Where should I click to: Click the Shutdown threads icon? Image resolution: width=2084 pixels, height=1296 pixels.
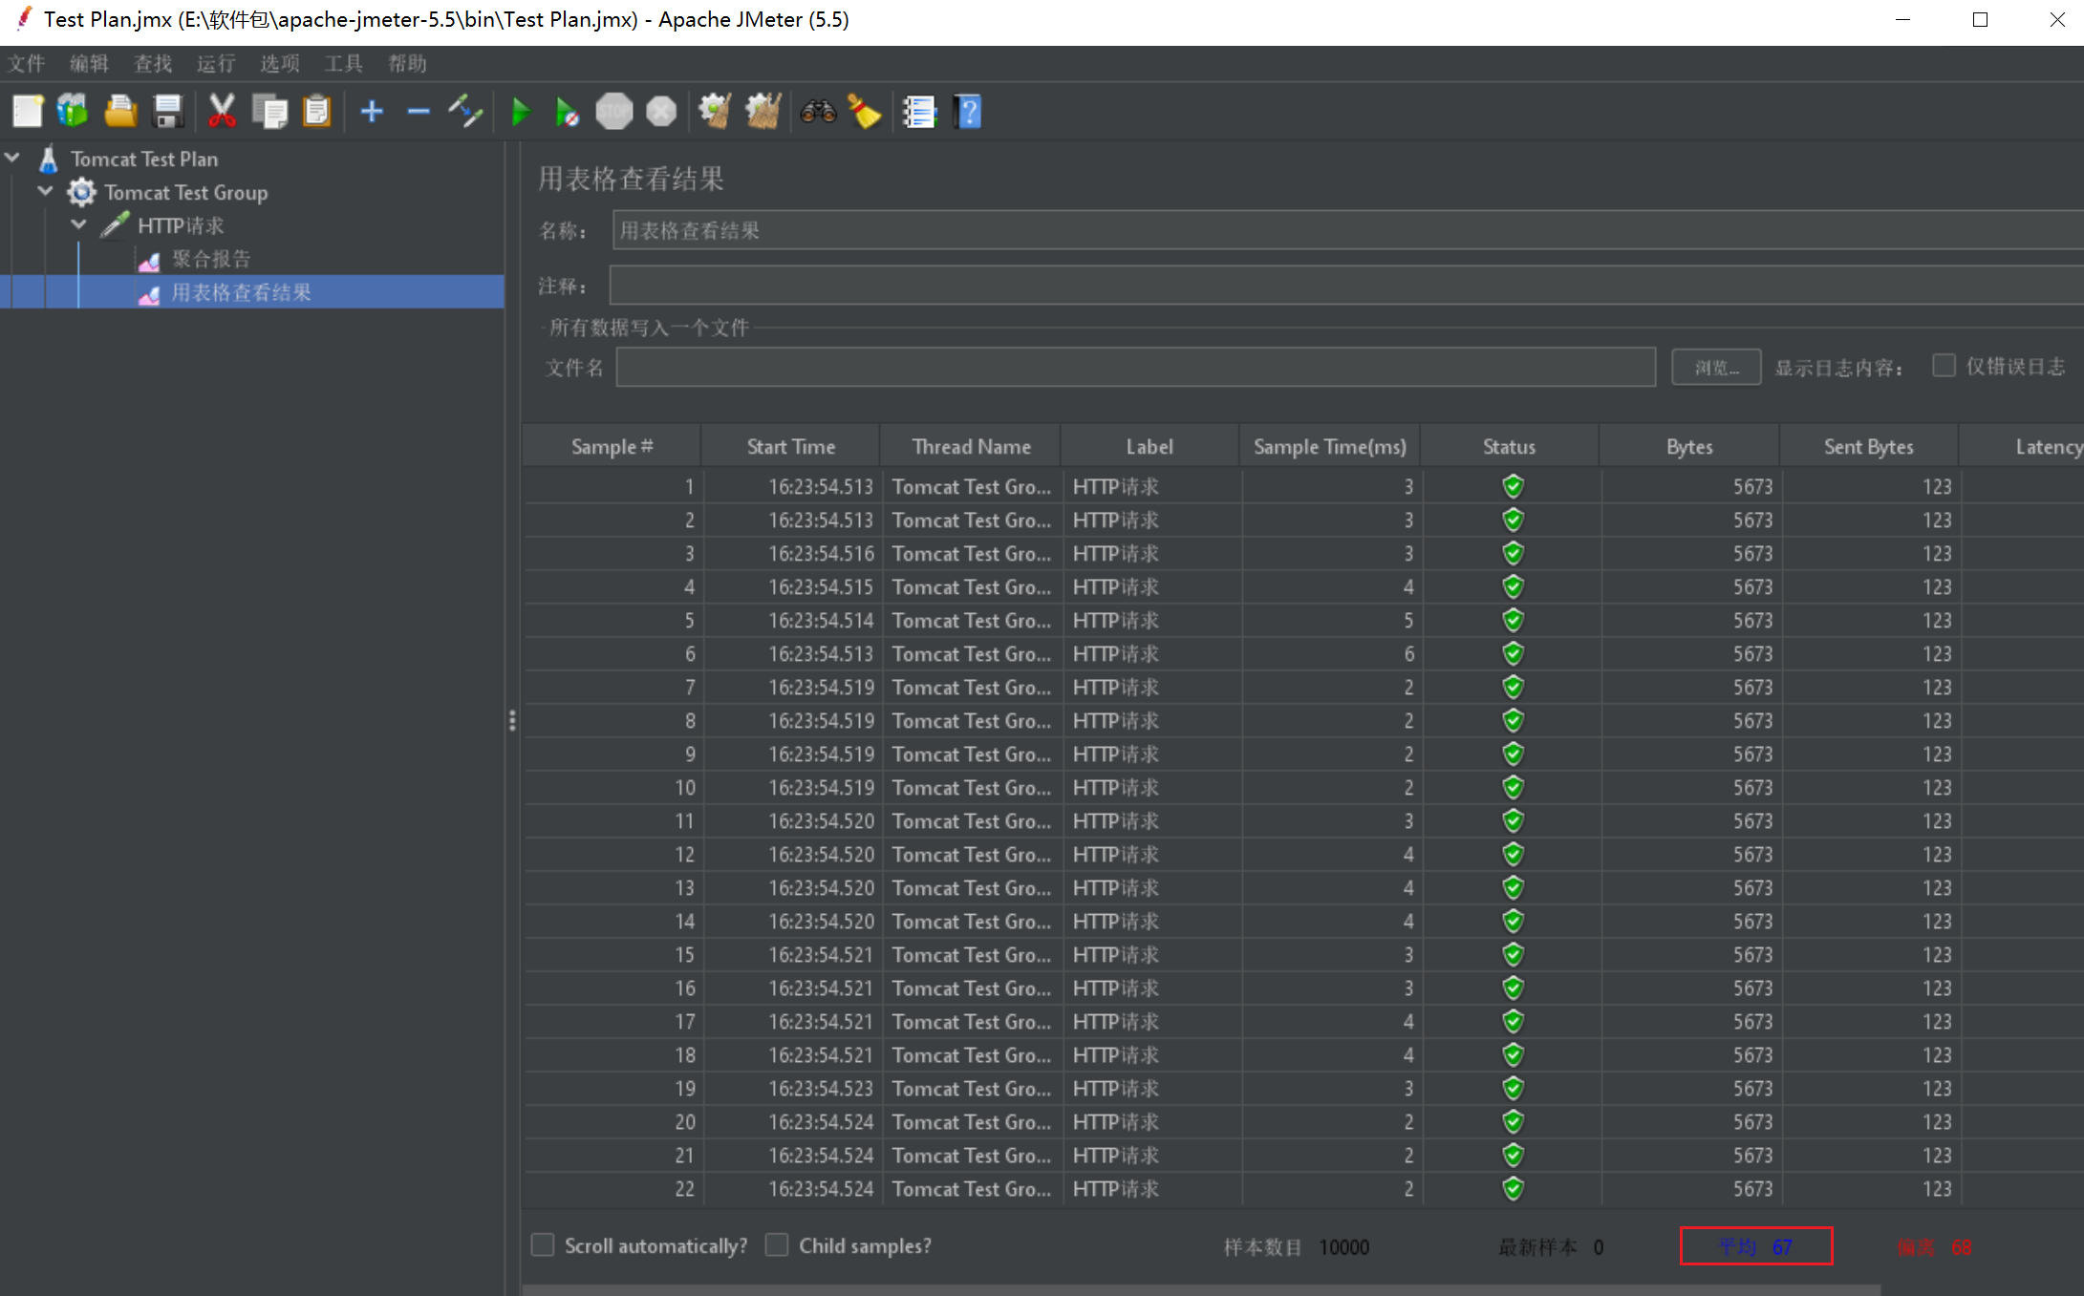[661, 112]
